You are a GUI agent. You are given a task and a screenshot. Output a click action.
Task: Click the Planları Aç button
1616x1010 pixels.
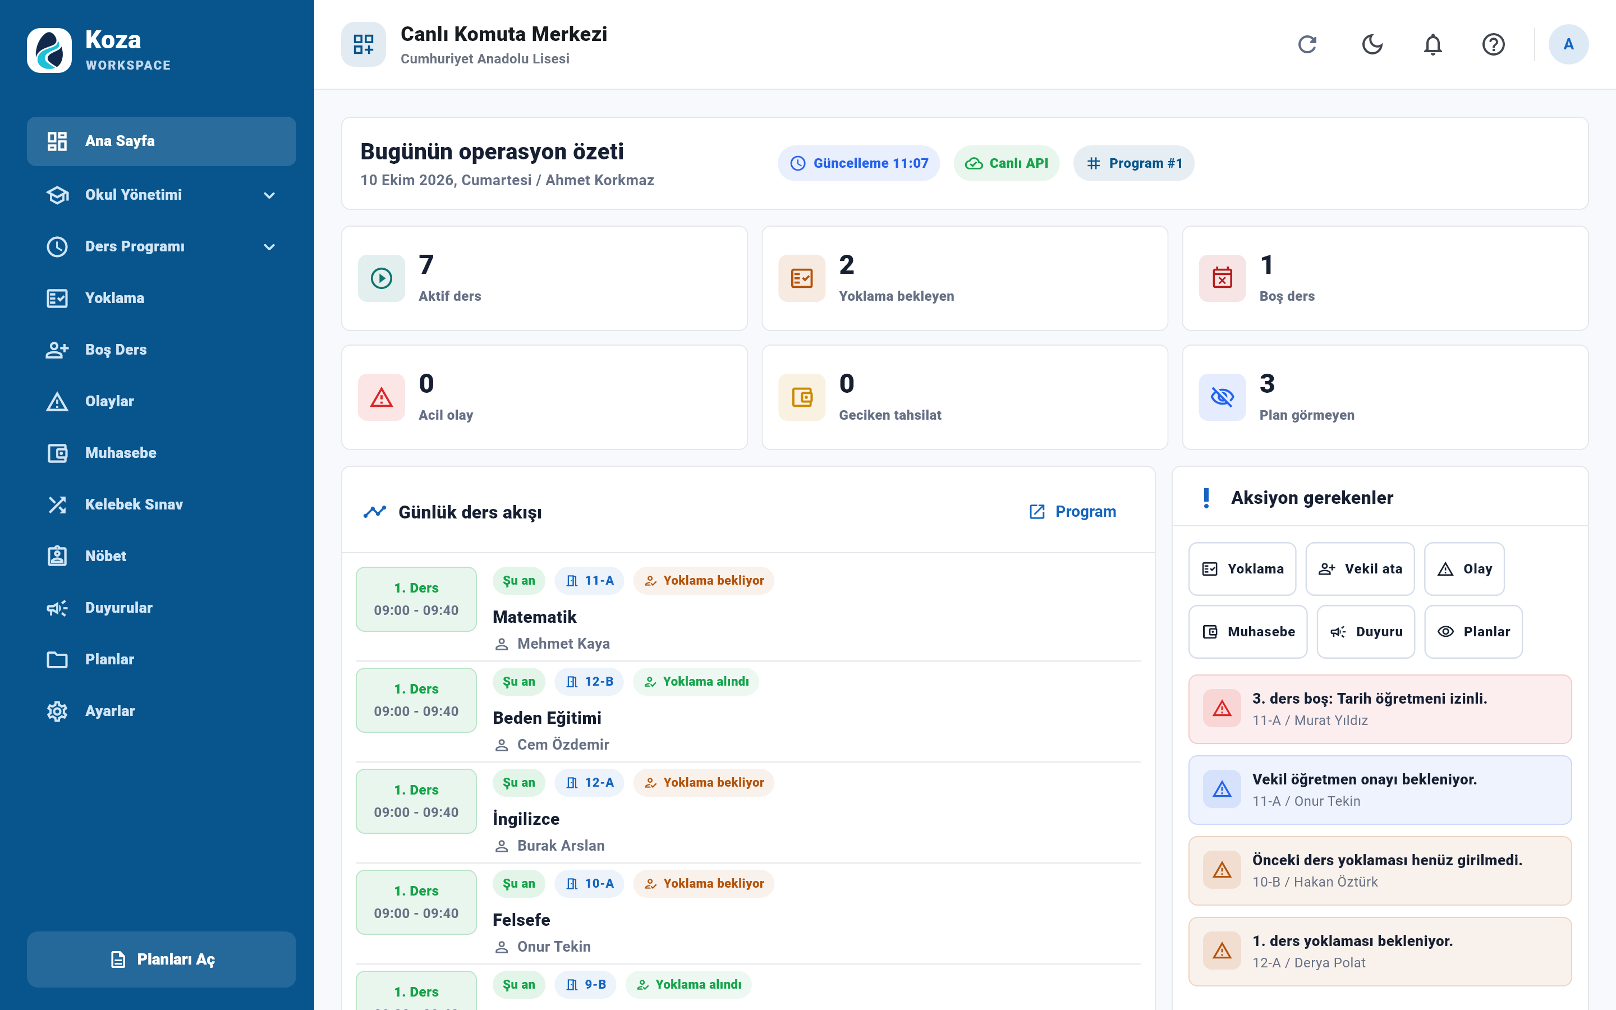(x=161, y=959)
